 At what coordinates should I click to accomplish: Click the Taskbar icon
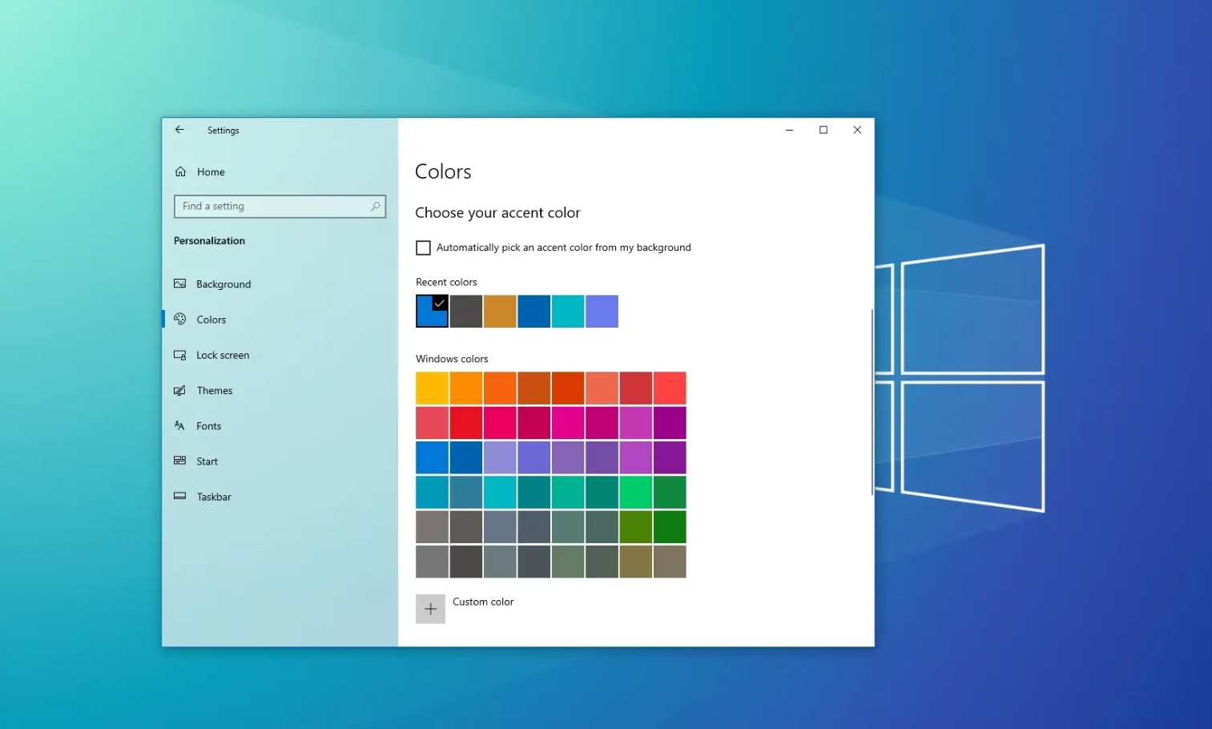(x=180, y=496)
